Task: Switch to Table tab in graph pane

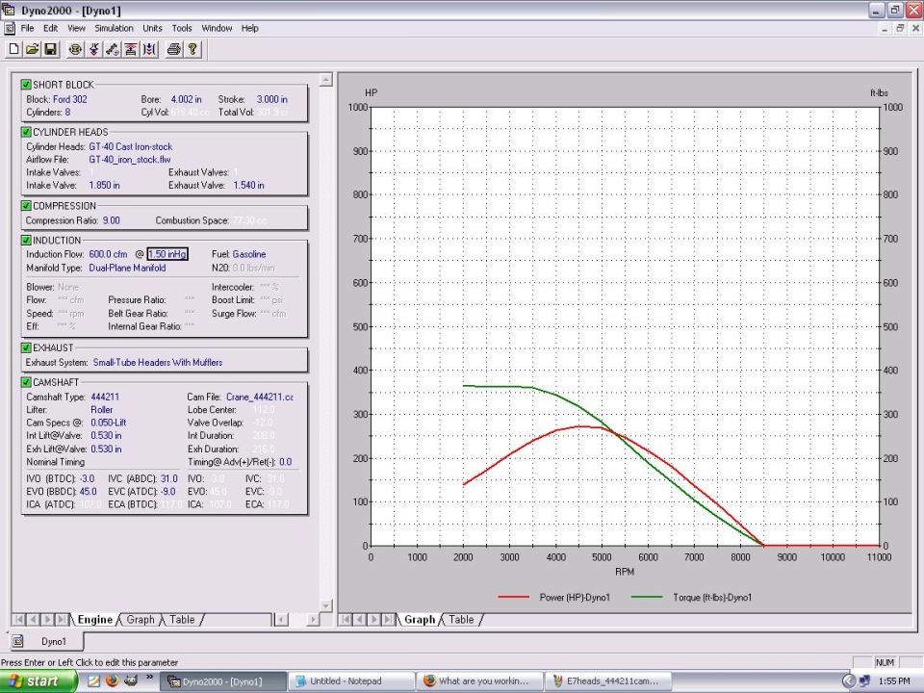Action: (x=461, y=619)
